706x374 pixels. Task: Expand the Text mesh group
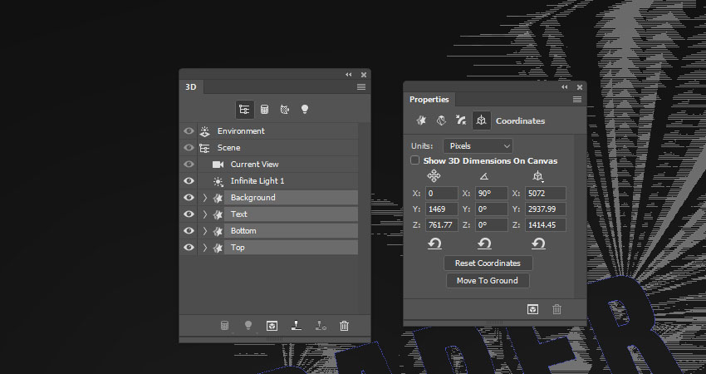point(205,214)
